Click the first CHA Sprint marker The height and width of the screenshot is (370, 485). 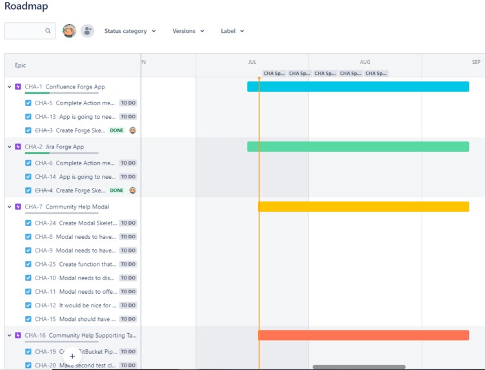click(x=274, y=74)
